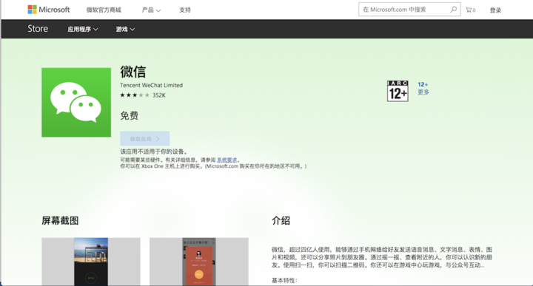Open the 微软官方商城 link

[104, 10]
